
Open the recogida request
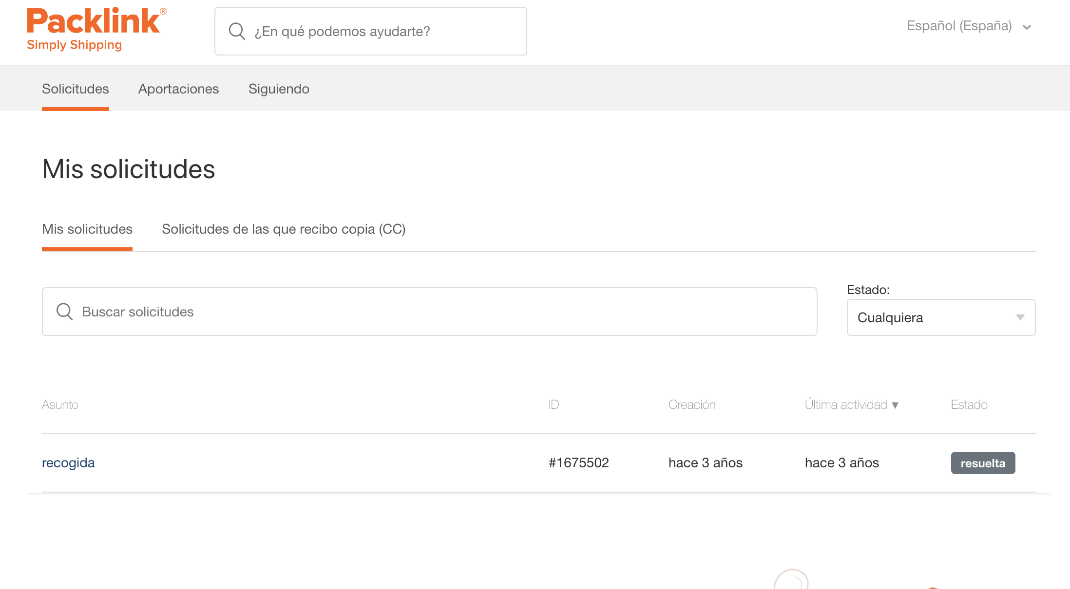click(x=68, y=462)
